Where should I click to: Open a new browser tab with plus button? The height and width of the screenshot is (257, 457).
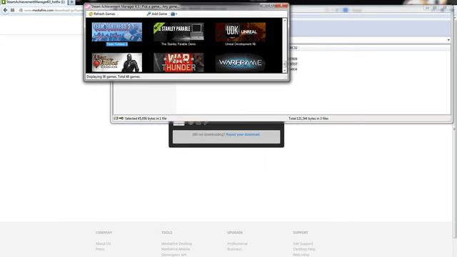coord(71,2)
